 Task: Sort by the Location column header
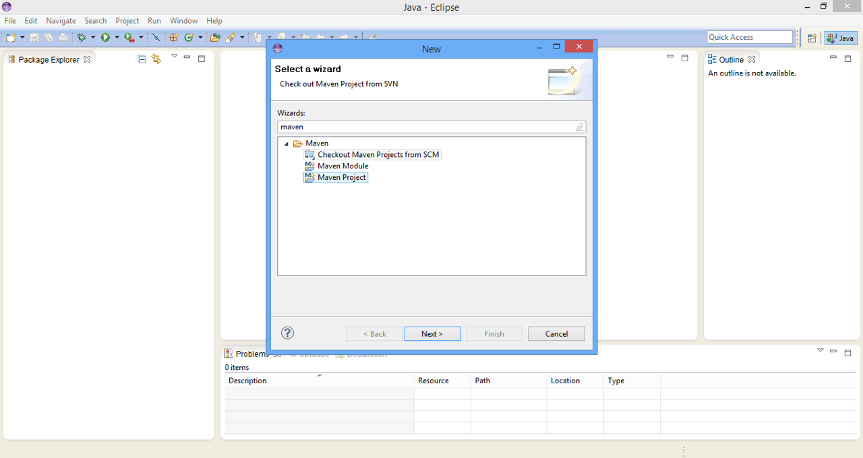pyautogui.click(x=575, y=381)
